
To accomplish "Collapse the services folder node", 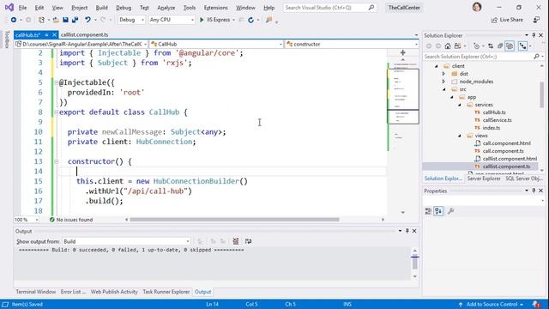I will click(x=460, y=105).
